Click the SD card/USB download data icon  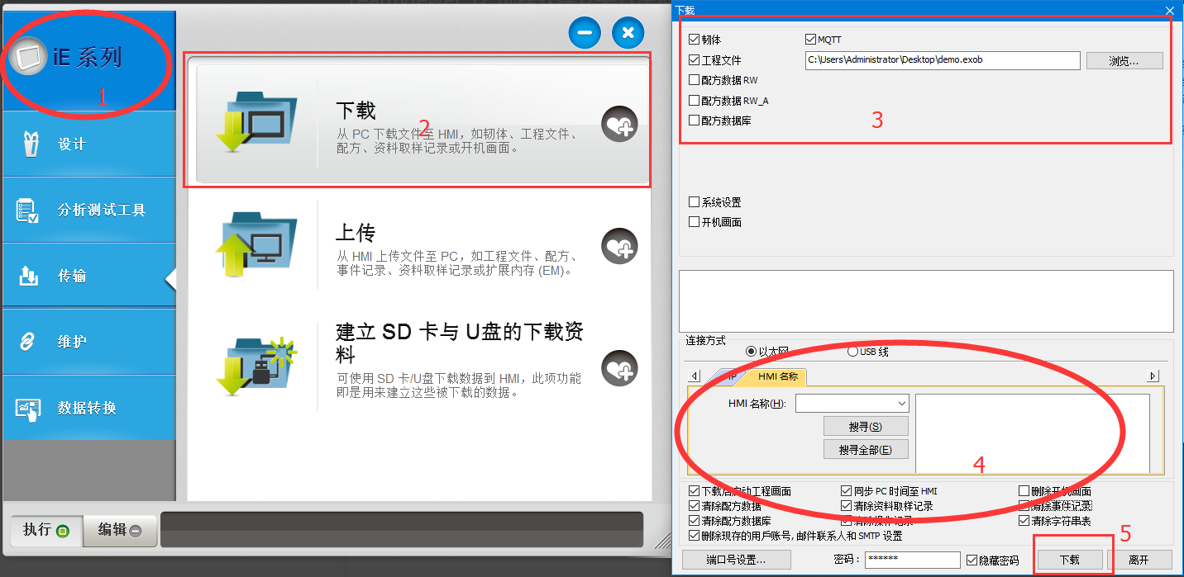tap(255, 366)
